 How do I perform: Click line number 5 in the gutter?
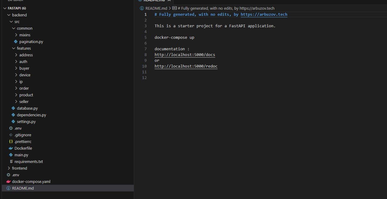tap(146, 37)
